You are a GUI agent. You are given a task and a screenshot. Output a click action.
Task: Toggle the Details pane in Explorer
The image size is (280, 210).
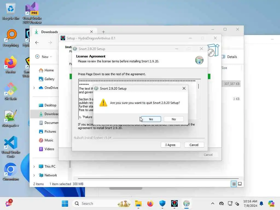[x=229, y=57]
